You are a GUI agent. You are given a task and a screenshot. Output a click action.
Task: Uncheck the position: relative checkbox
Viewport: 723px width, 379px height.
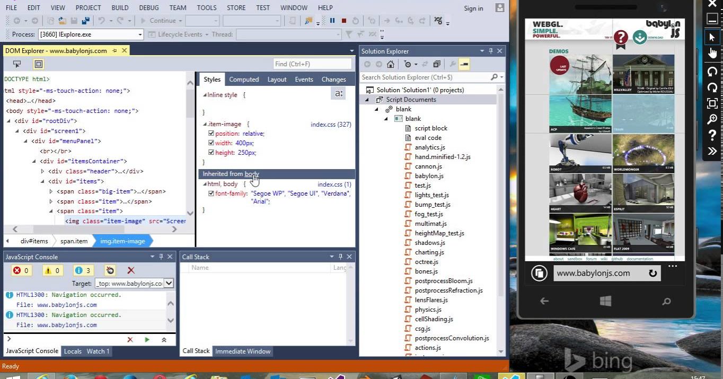pyautogui.click(x=211, y=134)
